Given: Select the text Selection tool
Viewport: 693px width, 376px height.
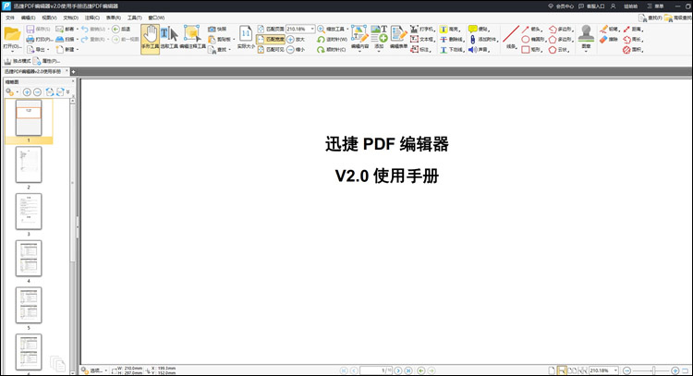Looking at the screenshot, I should click(169, 38).
